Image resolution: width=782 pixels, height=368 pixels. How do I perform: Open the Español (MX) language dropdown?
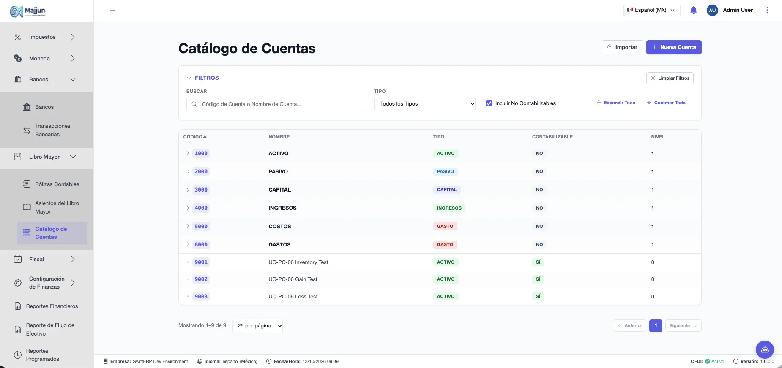pyautogui.click(x=652, y=10)
